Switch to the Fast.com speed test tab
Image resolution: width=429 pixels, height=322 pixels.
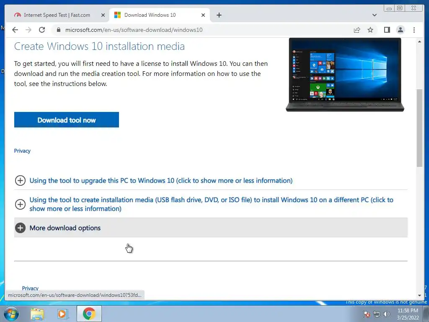(x=57, y=15)
